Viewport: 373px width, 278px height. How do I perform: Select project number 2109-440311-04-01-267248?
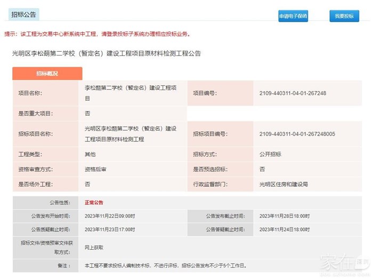coord(293,93)
